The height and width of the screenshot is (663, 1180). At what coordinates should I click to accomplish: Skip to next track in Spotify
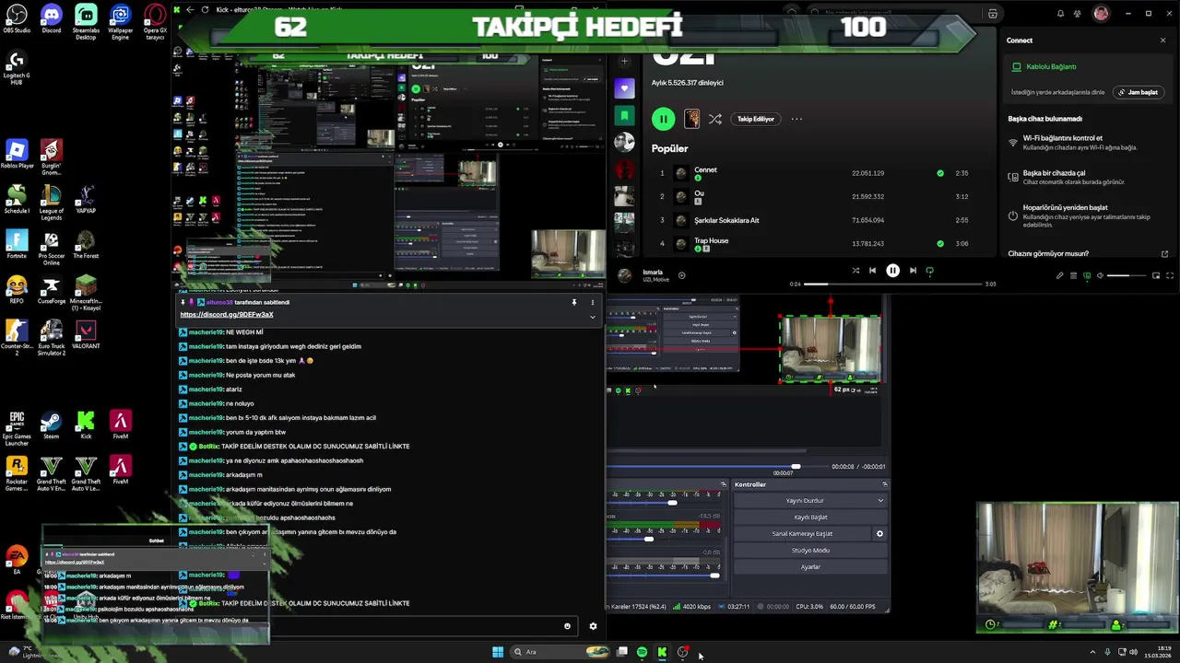(913, 271)
